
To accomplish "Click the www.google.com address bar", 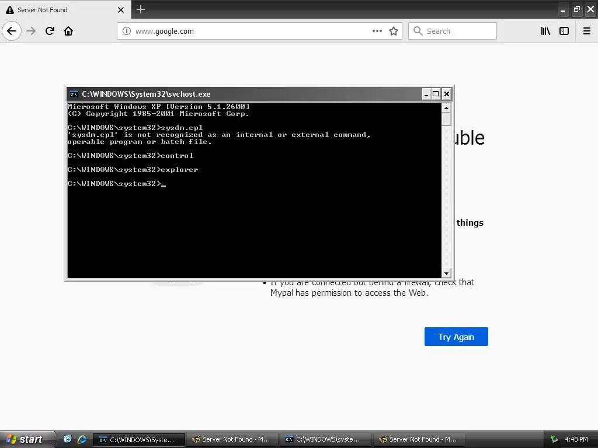I will click(259, 32).
